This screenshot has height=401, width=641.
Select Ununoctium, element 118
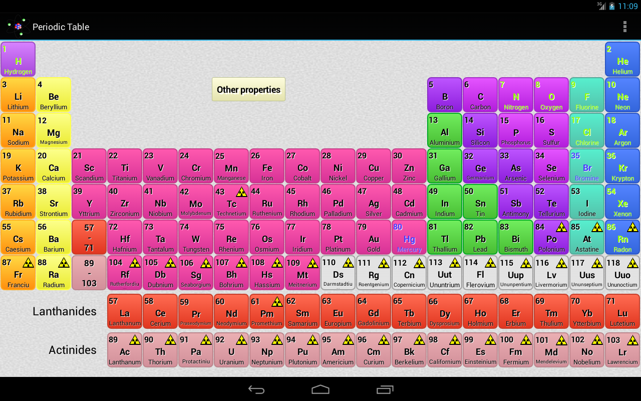click(x=622, y=273)
